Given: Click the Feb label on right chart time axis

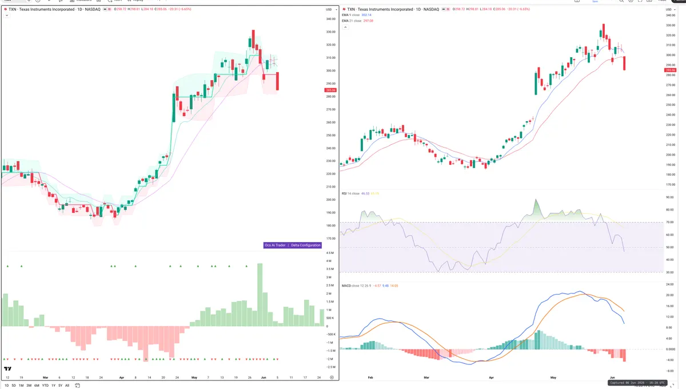Looking at the screenshot, I should click(371, 378).
